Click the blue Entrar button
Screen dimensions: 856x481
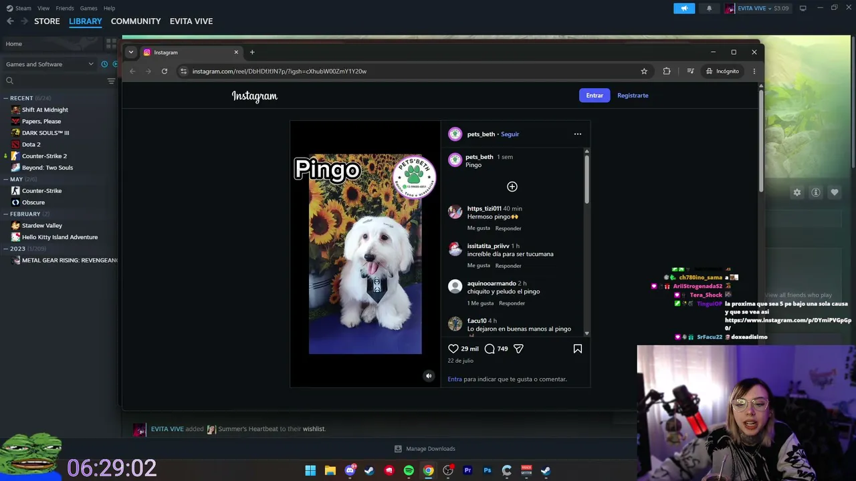595,96
